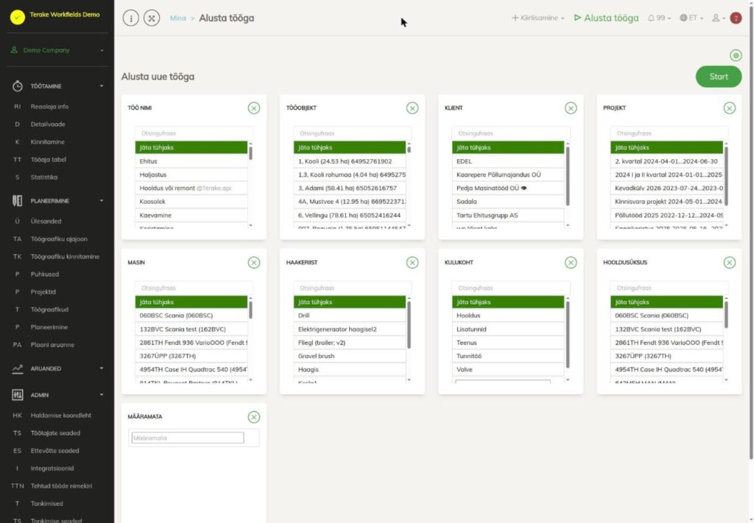This screenshot has height=523, width=754.
Task: Clear the MÄÄRAMATA card field
Action: [x=254, y=417]
